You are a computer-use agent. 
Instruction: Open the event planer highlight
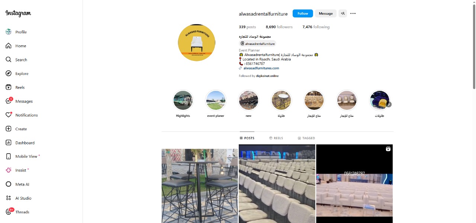[216, 101]
